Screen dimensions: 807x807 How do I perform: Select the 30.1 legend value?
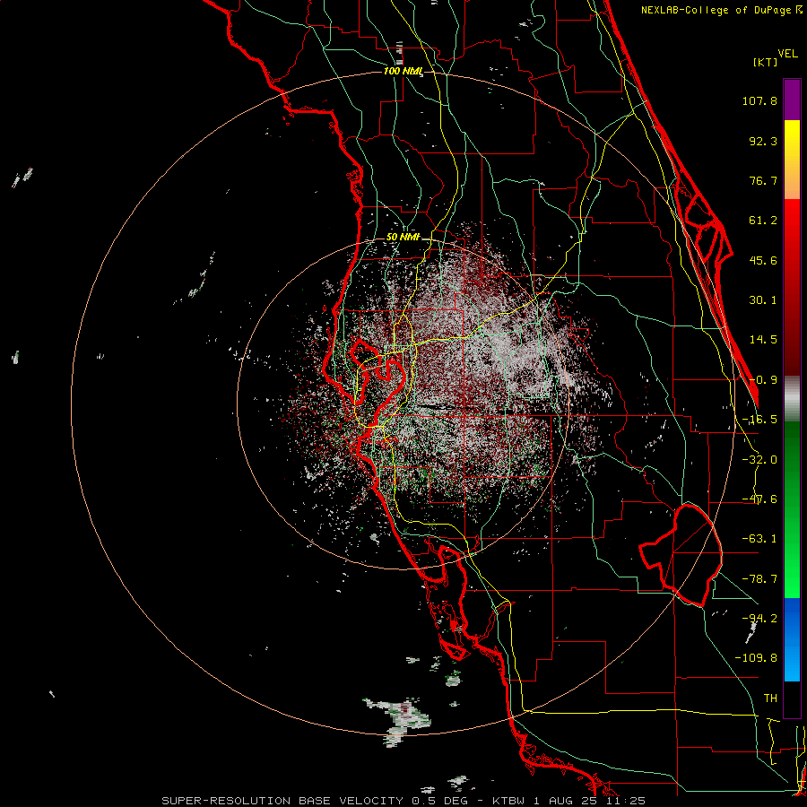click(x=763, y=300)
